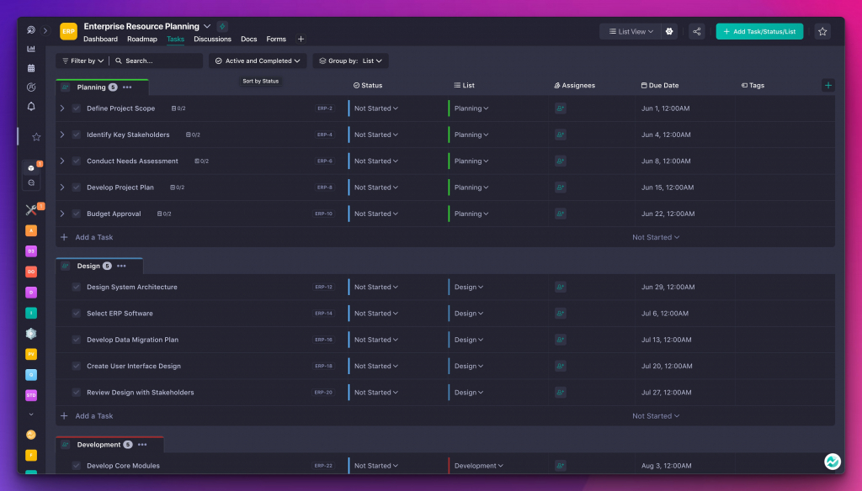Open the Forms tab
The image size is (862, 491).
(276, 39)
